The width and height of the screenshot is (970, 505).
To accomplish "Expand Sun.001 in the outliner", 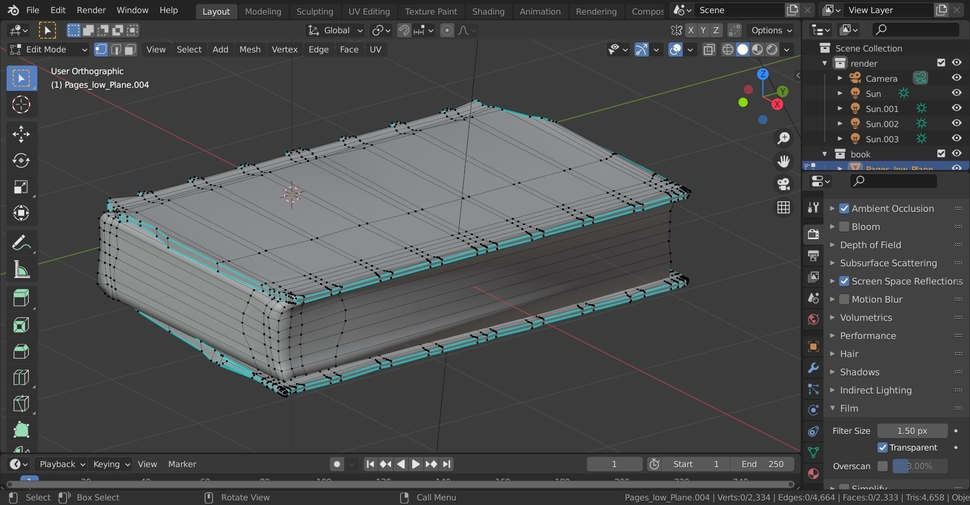I will pos(840,108).
